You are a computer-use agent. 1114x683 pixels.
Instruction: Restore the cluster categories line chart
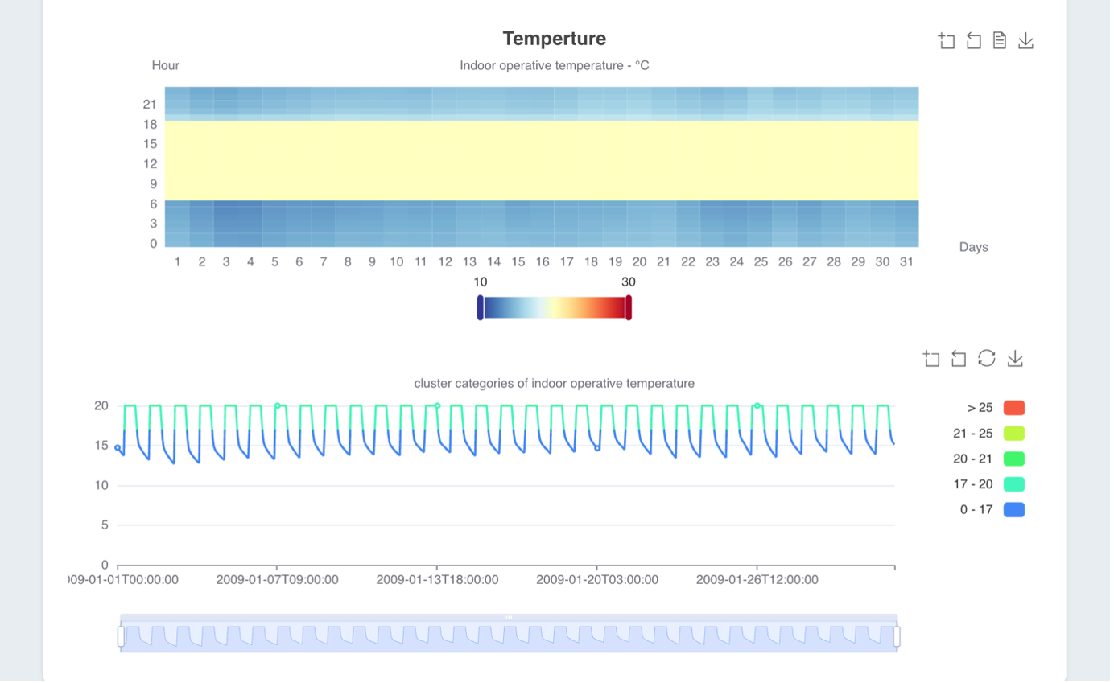coord(986,358)
